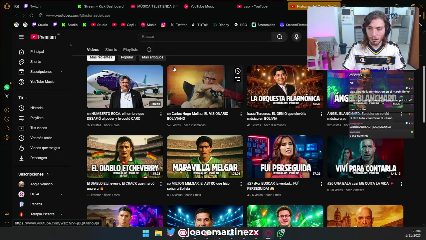Switch to Stream - Kick Dashboard tab
The width and height of the screenshot is (426, 240).
tap(103, 6)
